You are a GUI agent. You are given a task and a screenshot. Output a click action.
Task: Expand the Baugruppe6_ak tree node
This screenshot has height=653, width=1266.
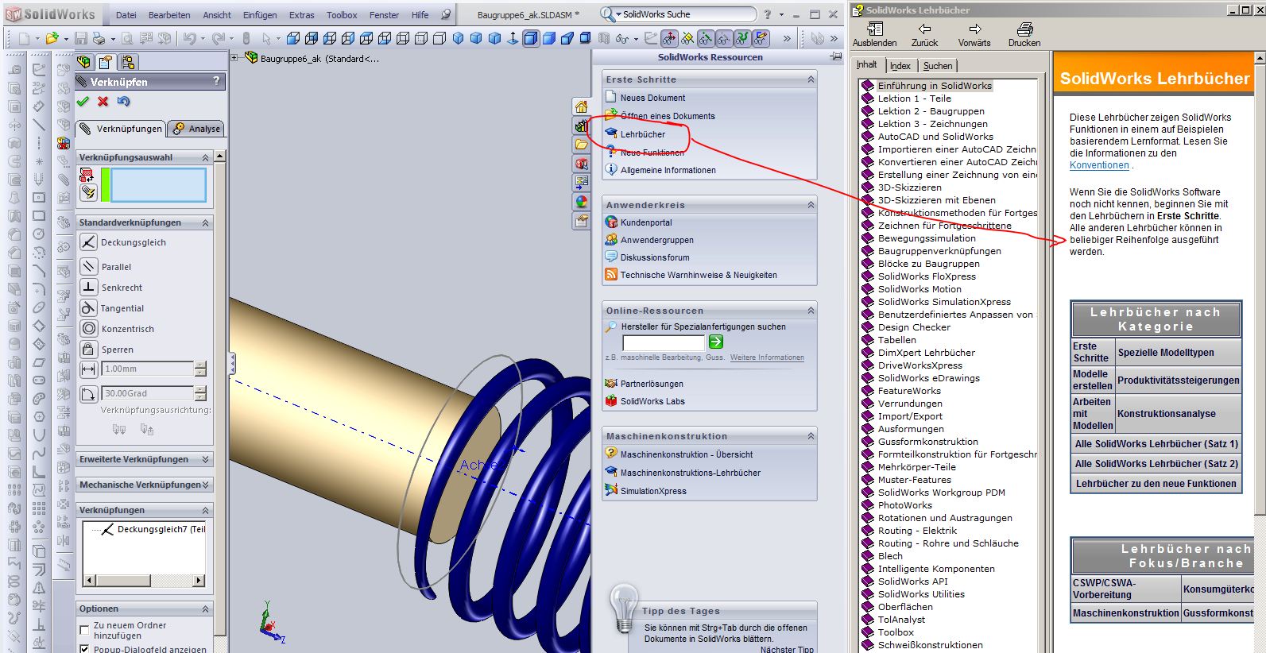234,58
